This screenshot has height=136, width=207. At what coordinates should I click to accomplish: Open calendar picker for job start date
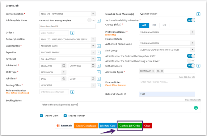64,66
